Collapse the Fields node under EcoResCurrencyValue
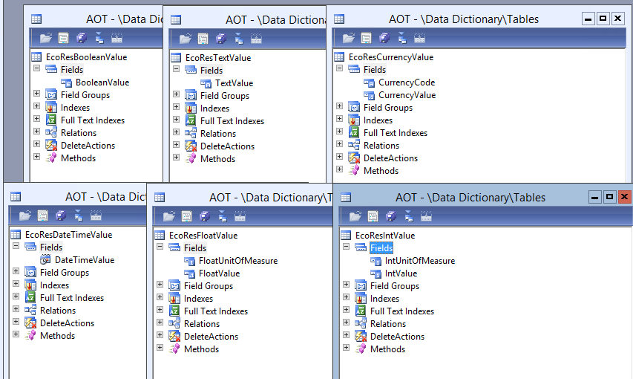 coord(340,69)
